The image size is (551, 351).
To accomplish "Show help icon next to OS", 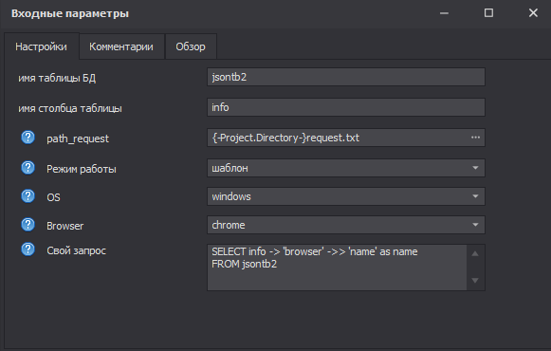I will (28, 196).
